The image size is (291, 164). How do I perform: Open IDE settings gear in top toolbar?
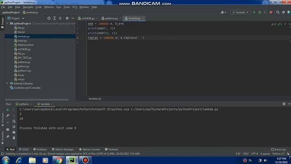tap(283, 12)
